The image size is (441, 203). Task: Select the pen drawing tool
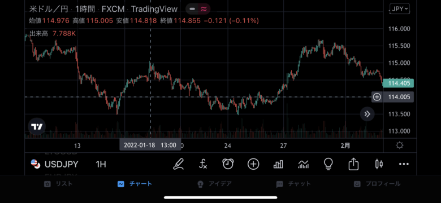coord(178,164)
